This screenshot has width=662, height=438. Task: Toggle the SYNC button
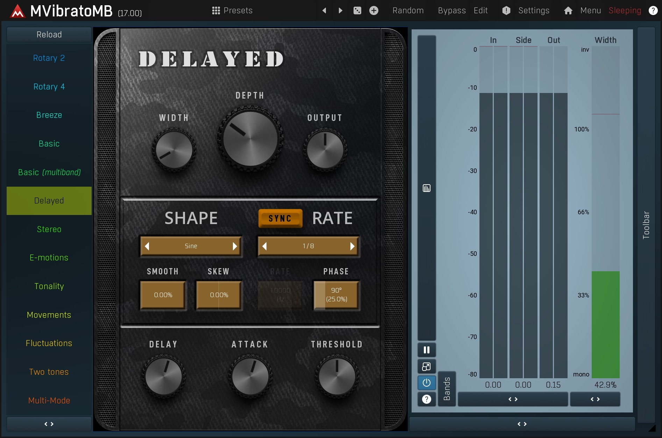[280, 218]
